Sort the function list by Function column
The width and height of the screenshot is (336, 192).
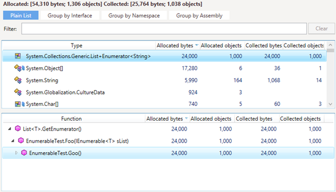click(72, 119)
